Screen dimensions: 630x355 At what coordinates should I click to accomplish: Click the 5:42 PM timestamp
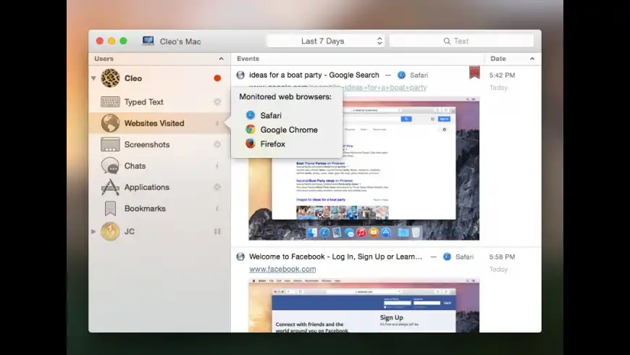[x=503, y=75]
